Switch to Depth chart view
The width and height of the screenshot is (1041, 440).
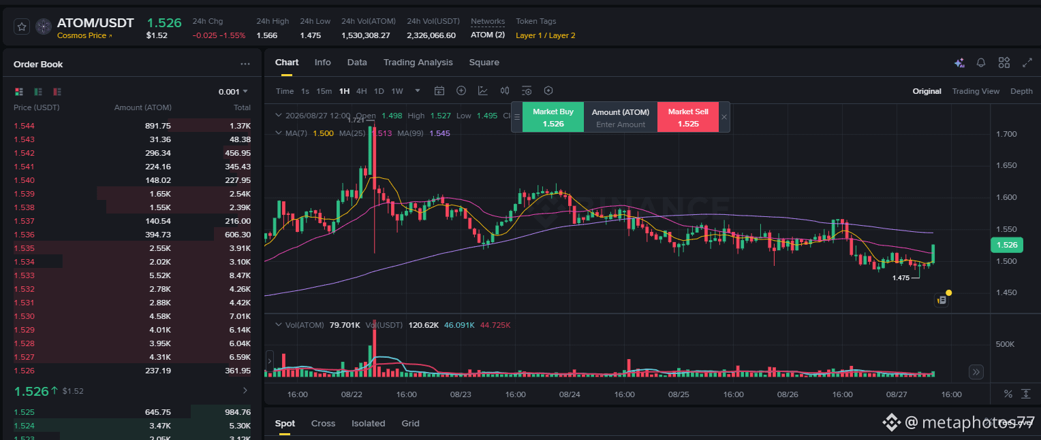pyautogui.click(x=1021, y=91)
